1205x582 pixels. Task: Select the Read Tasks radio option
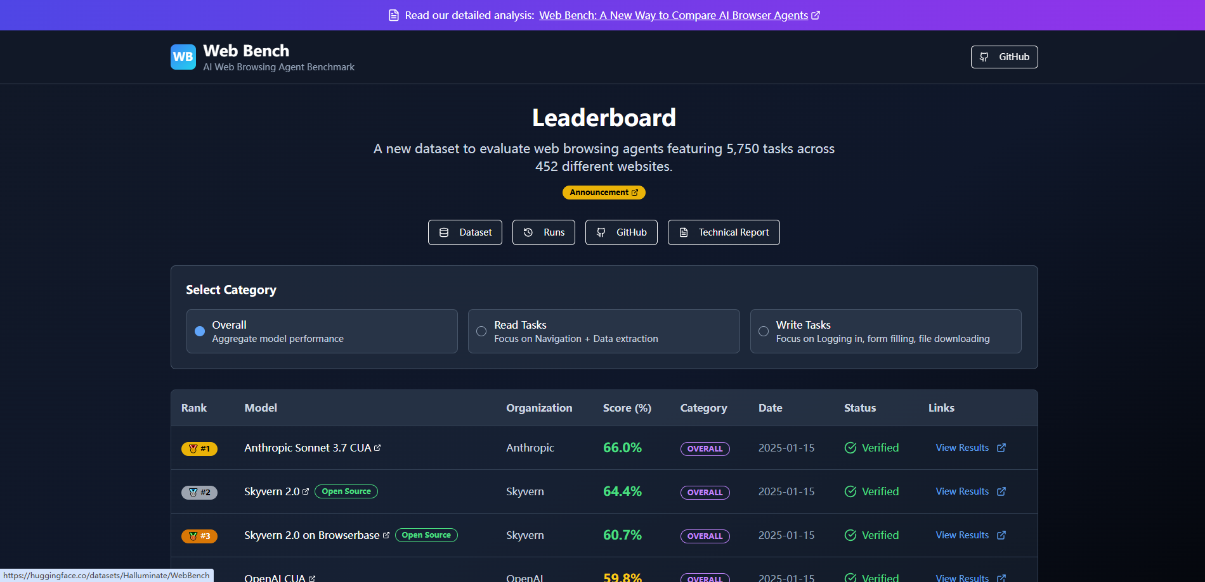(x=481, y=331)
